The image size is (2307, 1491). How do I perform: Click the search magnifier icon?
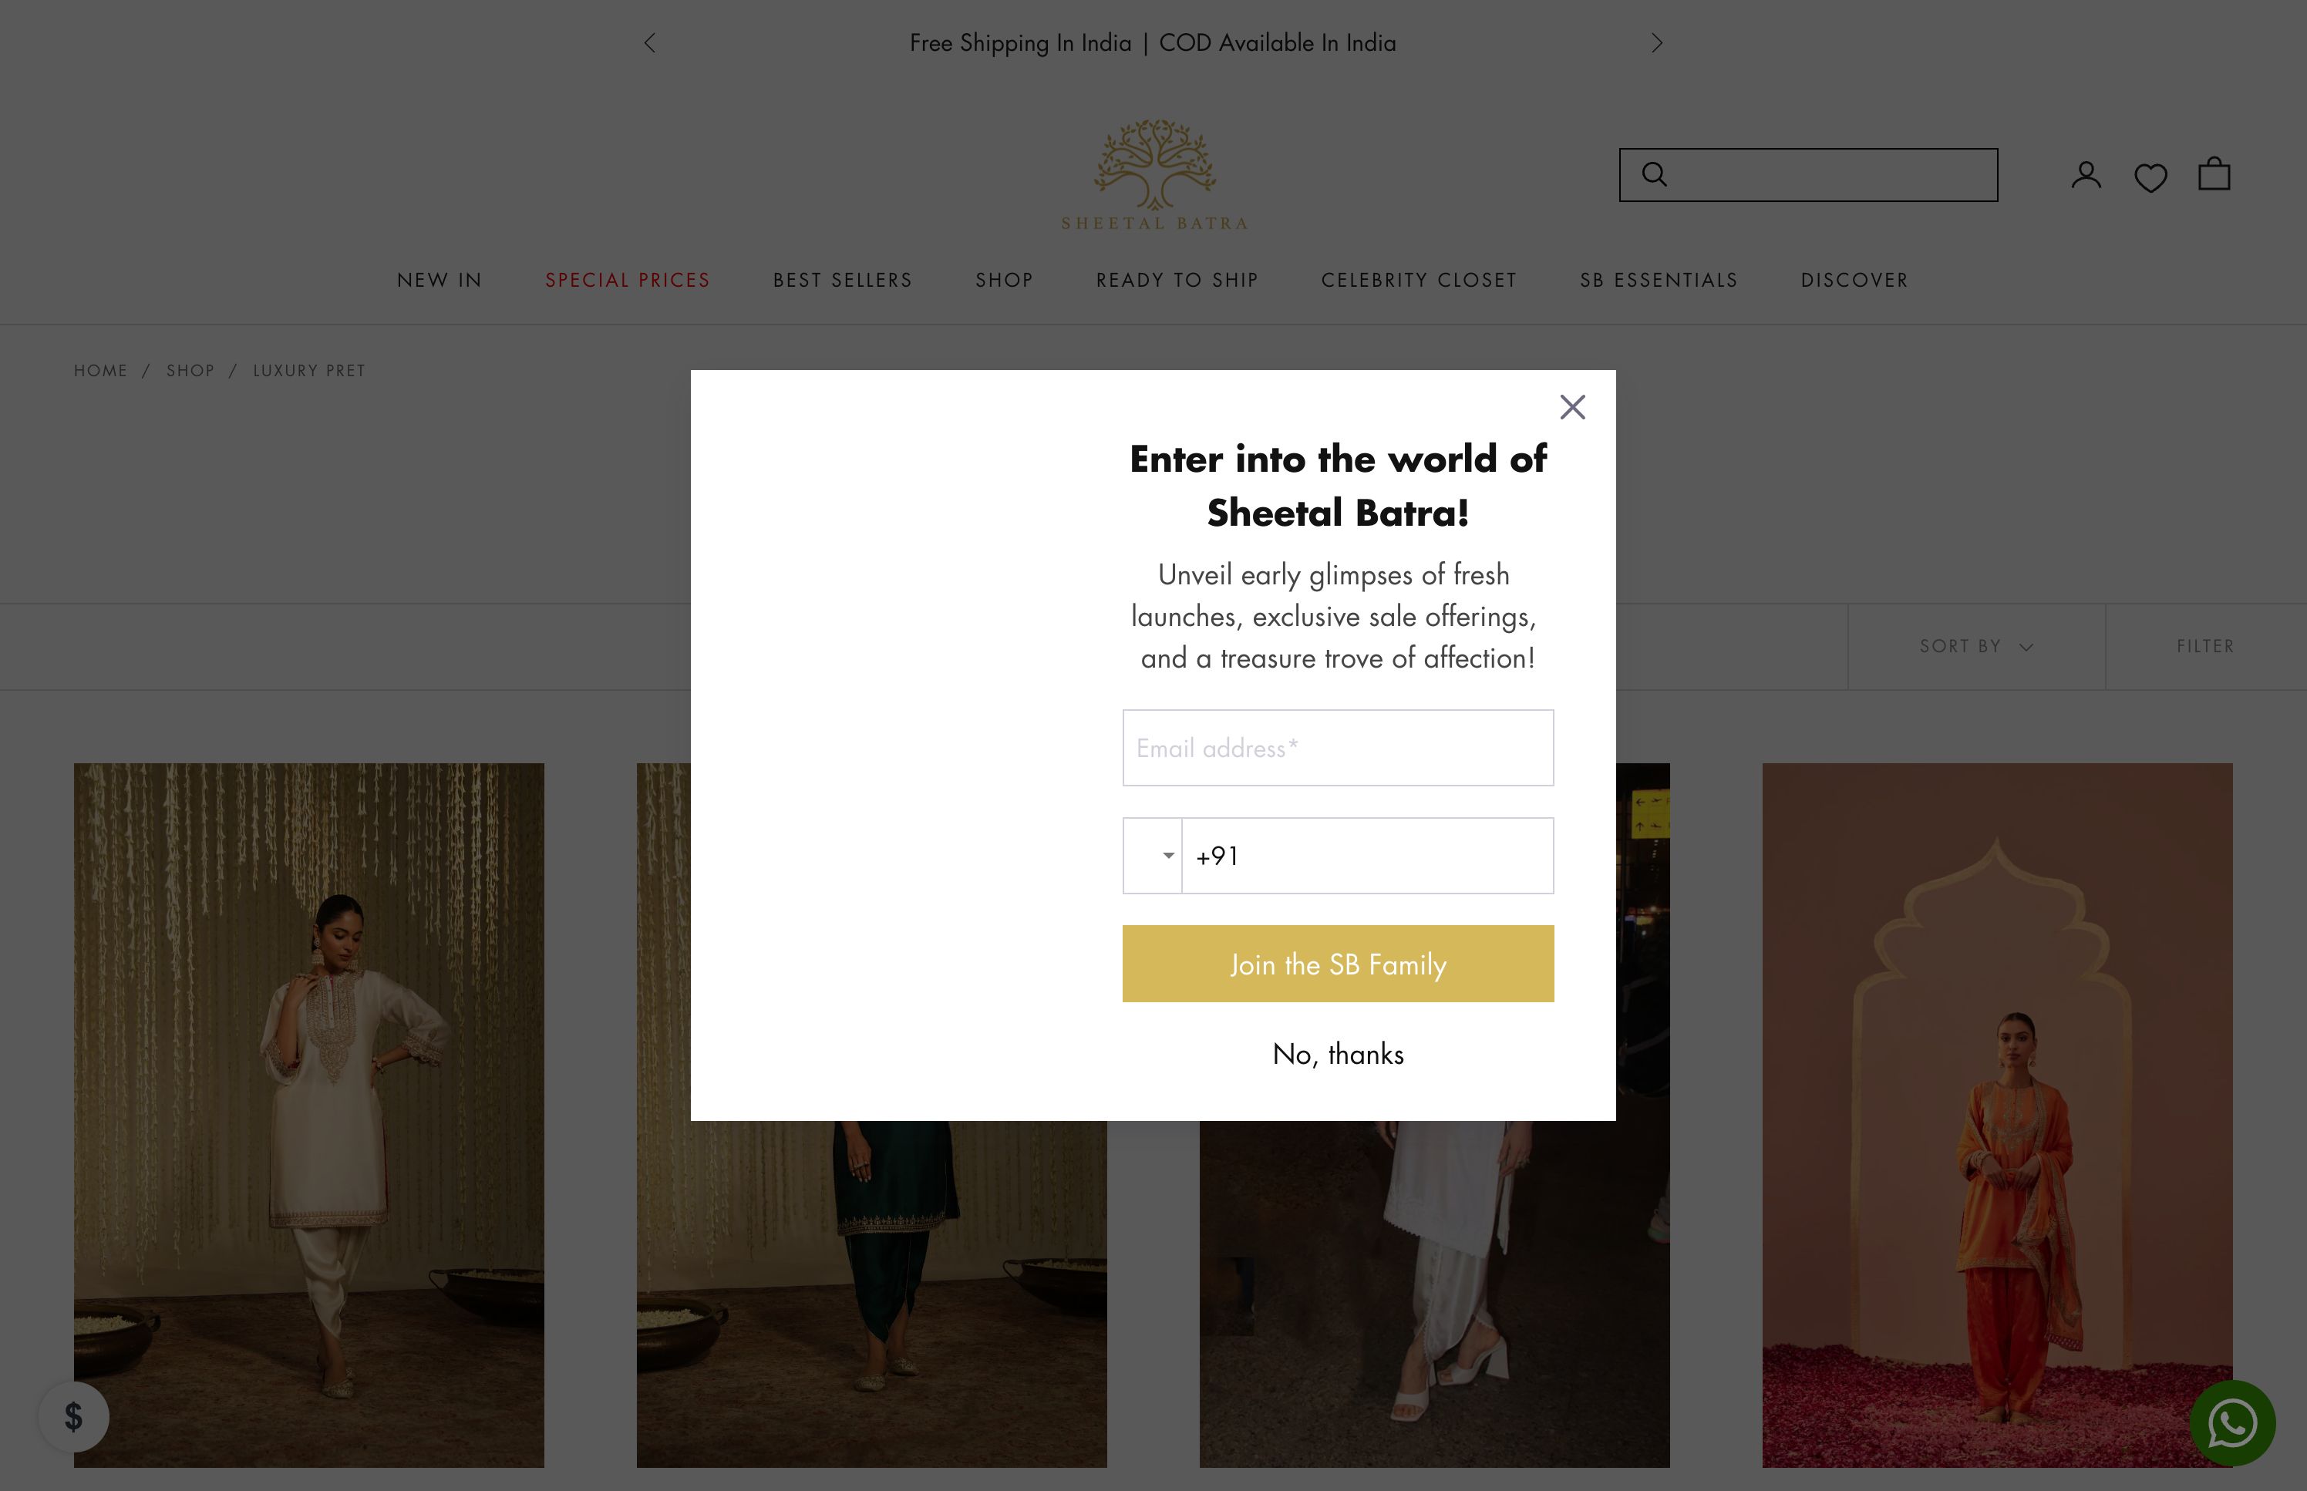1655,174
